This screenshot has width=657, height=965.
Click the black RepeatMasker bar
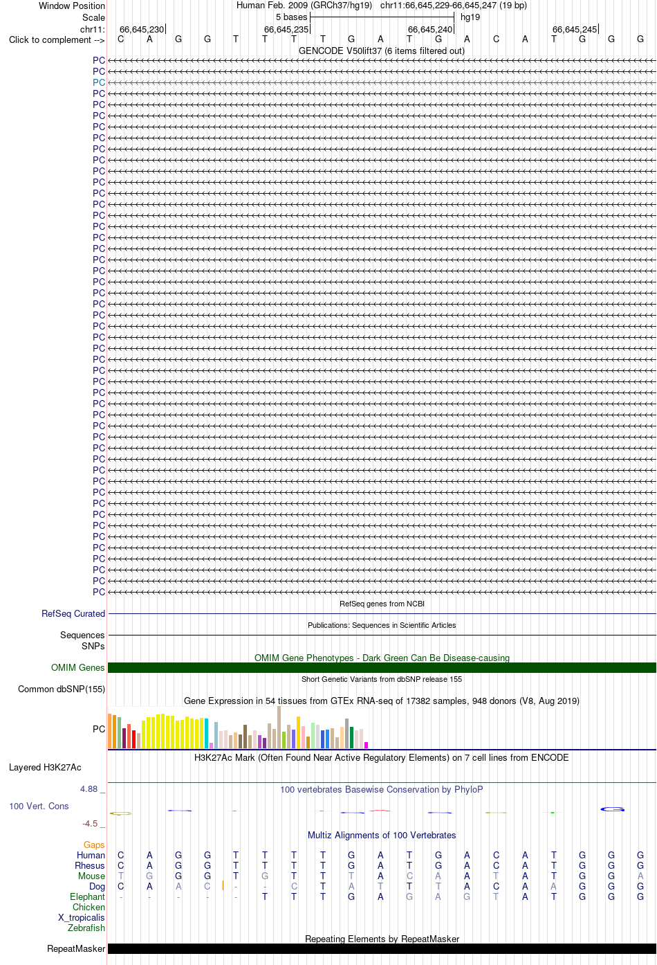tap(382, 948)
